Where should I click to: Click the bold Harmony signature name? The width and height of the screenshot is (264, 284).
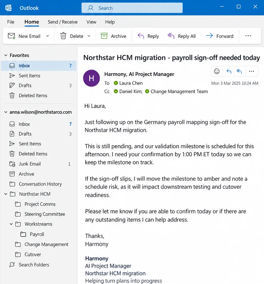(97, 258)
